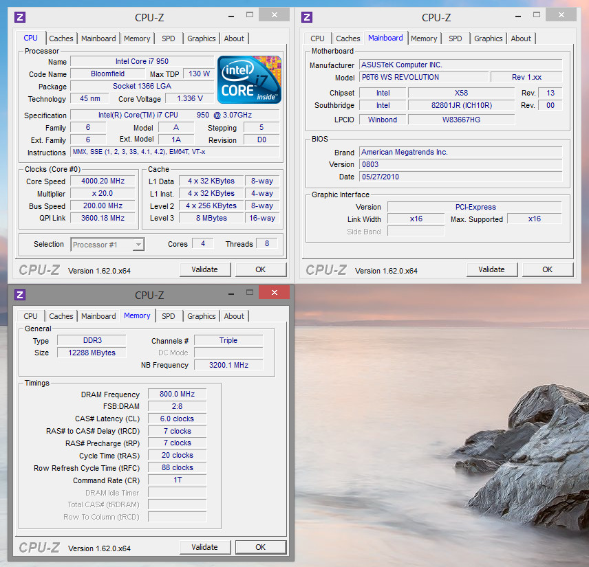Switch to Caches tab in the CPU window

coord(61,38)
